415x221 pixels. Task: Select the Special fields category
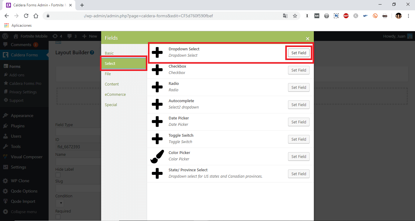click(x=124, y=105)
